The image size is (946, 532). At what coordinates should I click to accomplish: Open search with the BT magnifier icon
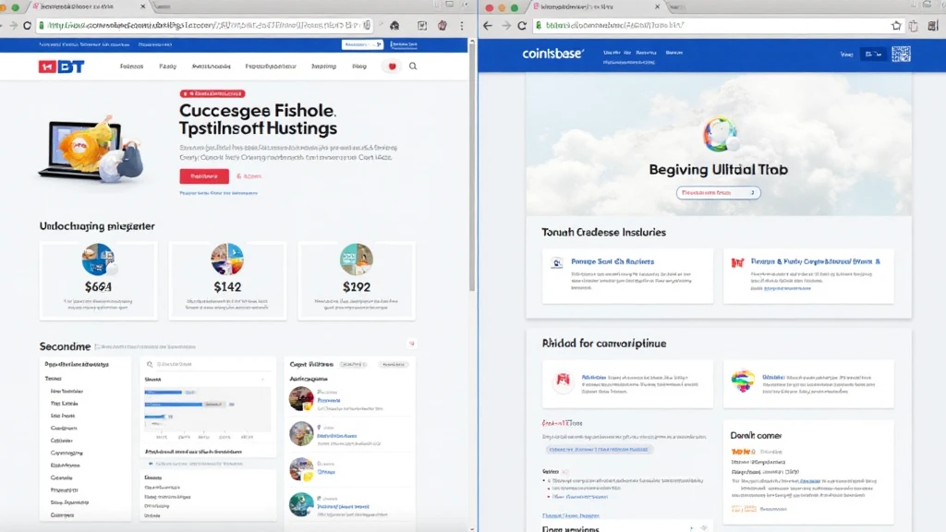[413, 66]
